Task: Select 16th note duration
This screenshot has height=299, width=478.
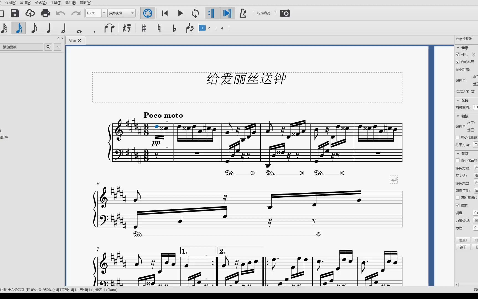Action: pyautogui.click(x=19, y=28)
